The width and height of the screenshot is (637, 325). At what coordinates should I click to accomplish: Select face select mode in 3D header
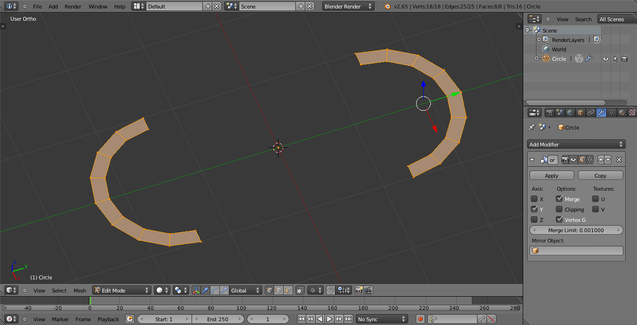coord(287,290)
